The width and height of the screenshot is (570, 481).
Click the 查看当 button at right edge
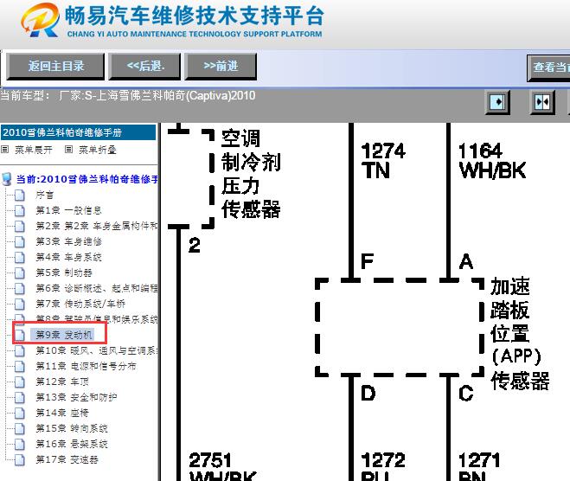click(548, 68)
